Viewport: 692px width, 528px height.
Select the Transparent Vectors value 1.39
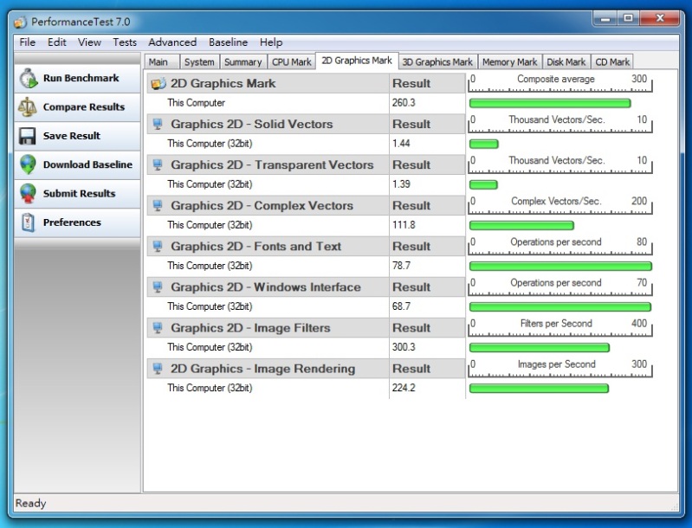(x=401, y=184)
